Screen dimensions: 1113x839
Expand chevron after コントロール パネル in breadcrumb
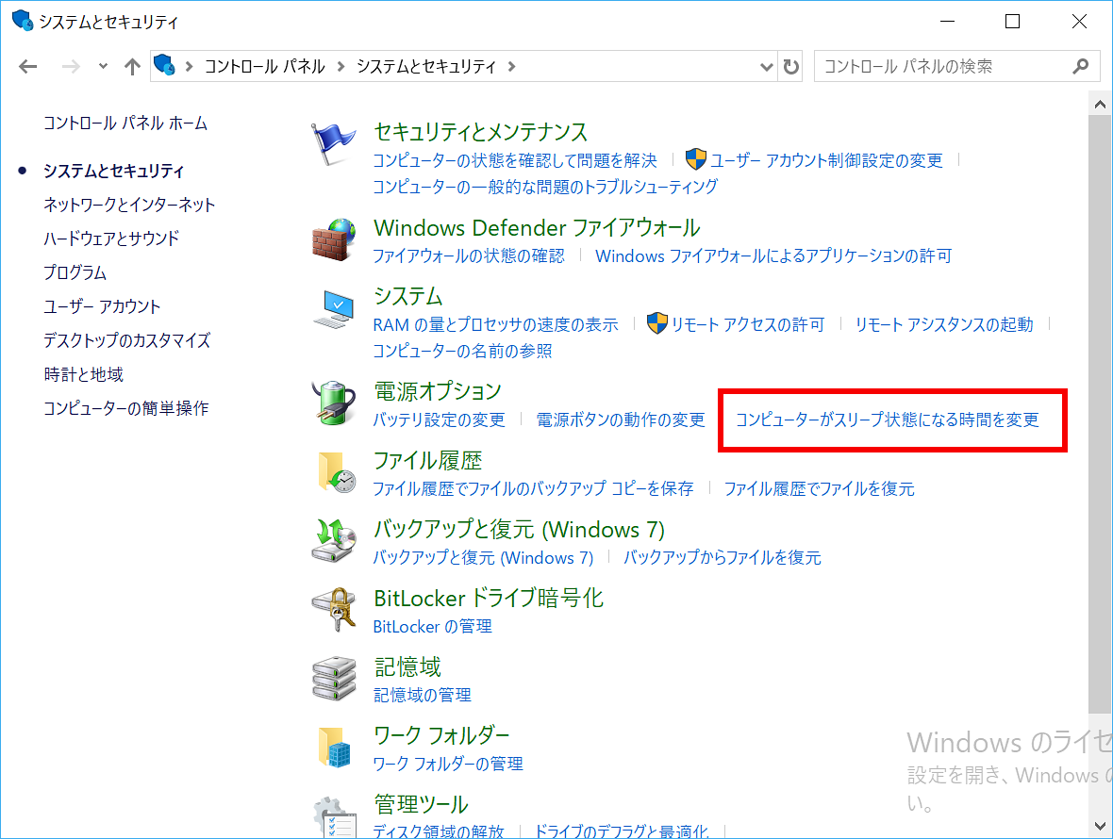click(x=341, y=67)
